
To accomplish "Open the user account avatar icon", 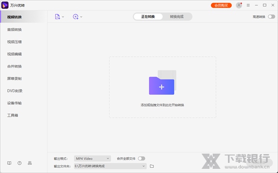I will pyautogui.click(x=239, y=5).
